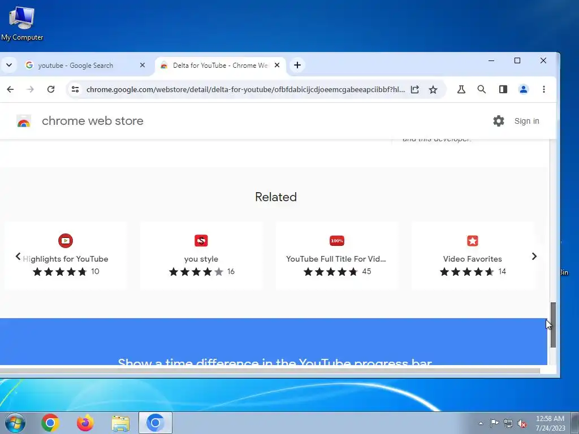This screenshot has height=434, width=579.
Task: Reload the Chrome Web Store page
Action: tap(51, 89)
